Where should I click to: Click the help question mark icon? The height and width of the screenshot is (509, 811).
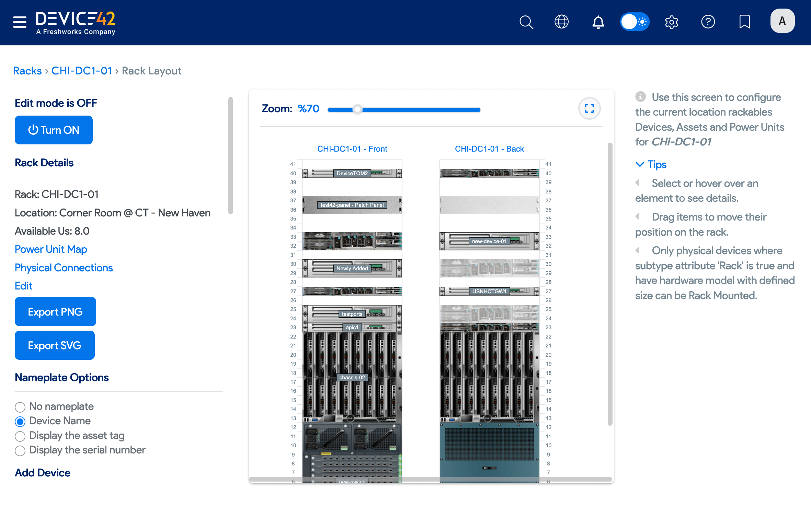(x=708, y=22)
